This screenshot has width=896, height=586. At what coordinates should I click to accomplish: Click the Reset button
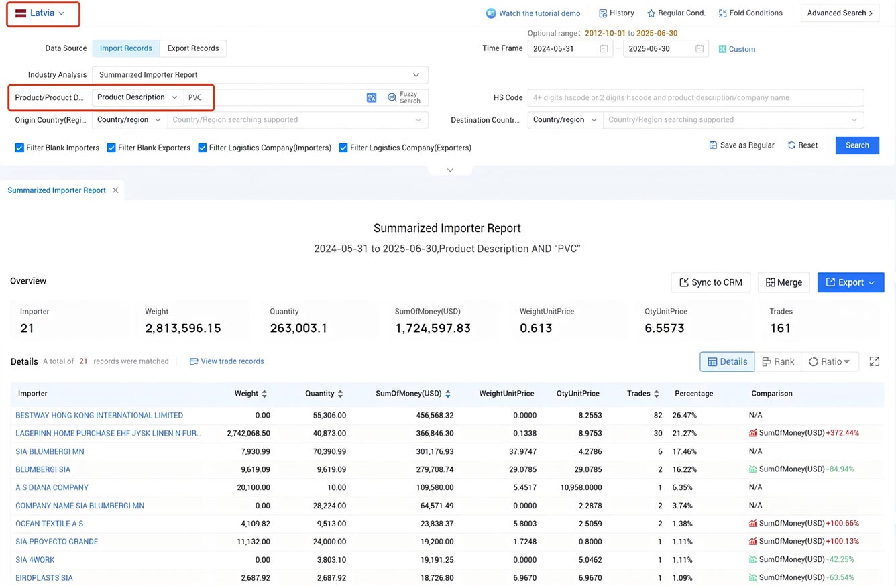pyautogui.click(x=803, y=145)
